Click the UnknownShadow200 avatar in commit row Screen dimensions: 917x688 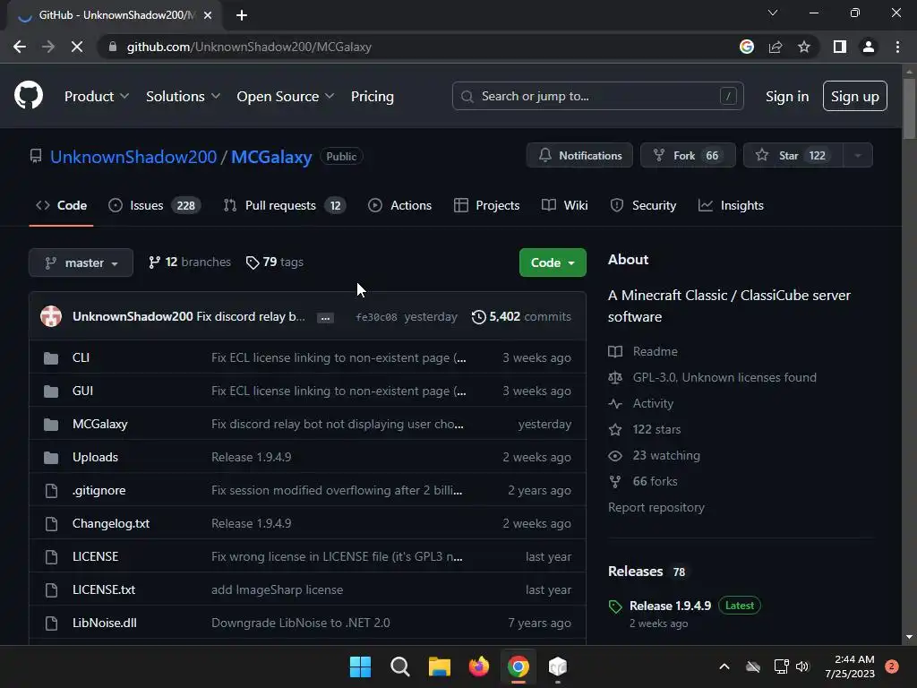click(51, 316)
